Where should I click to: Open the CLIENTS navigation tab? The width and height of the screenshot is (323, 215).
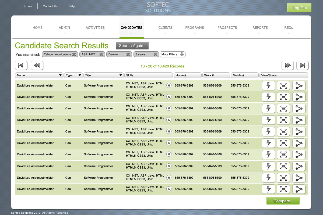point(165,28)
